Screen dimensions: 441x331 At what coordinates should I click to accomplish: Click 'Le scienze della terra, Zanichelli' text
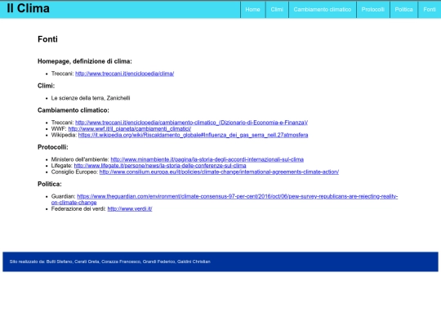(x=91, y=98)
